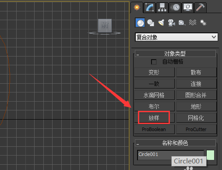Open the Create panel tab
Viewport: 222px width, 170px height.
[x=137, y=7]
